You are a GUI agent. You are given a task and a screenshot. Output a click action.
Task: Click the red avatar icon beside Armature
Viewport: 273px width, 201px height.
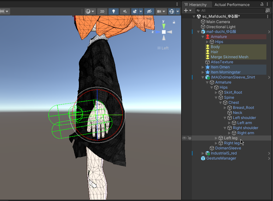pos(208,37)
